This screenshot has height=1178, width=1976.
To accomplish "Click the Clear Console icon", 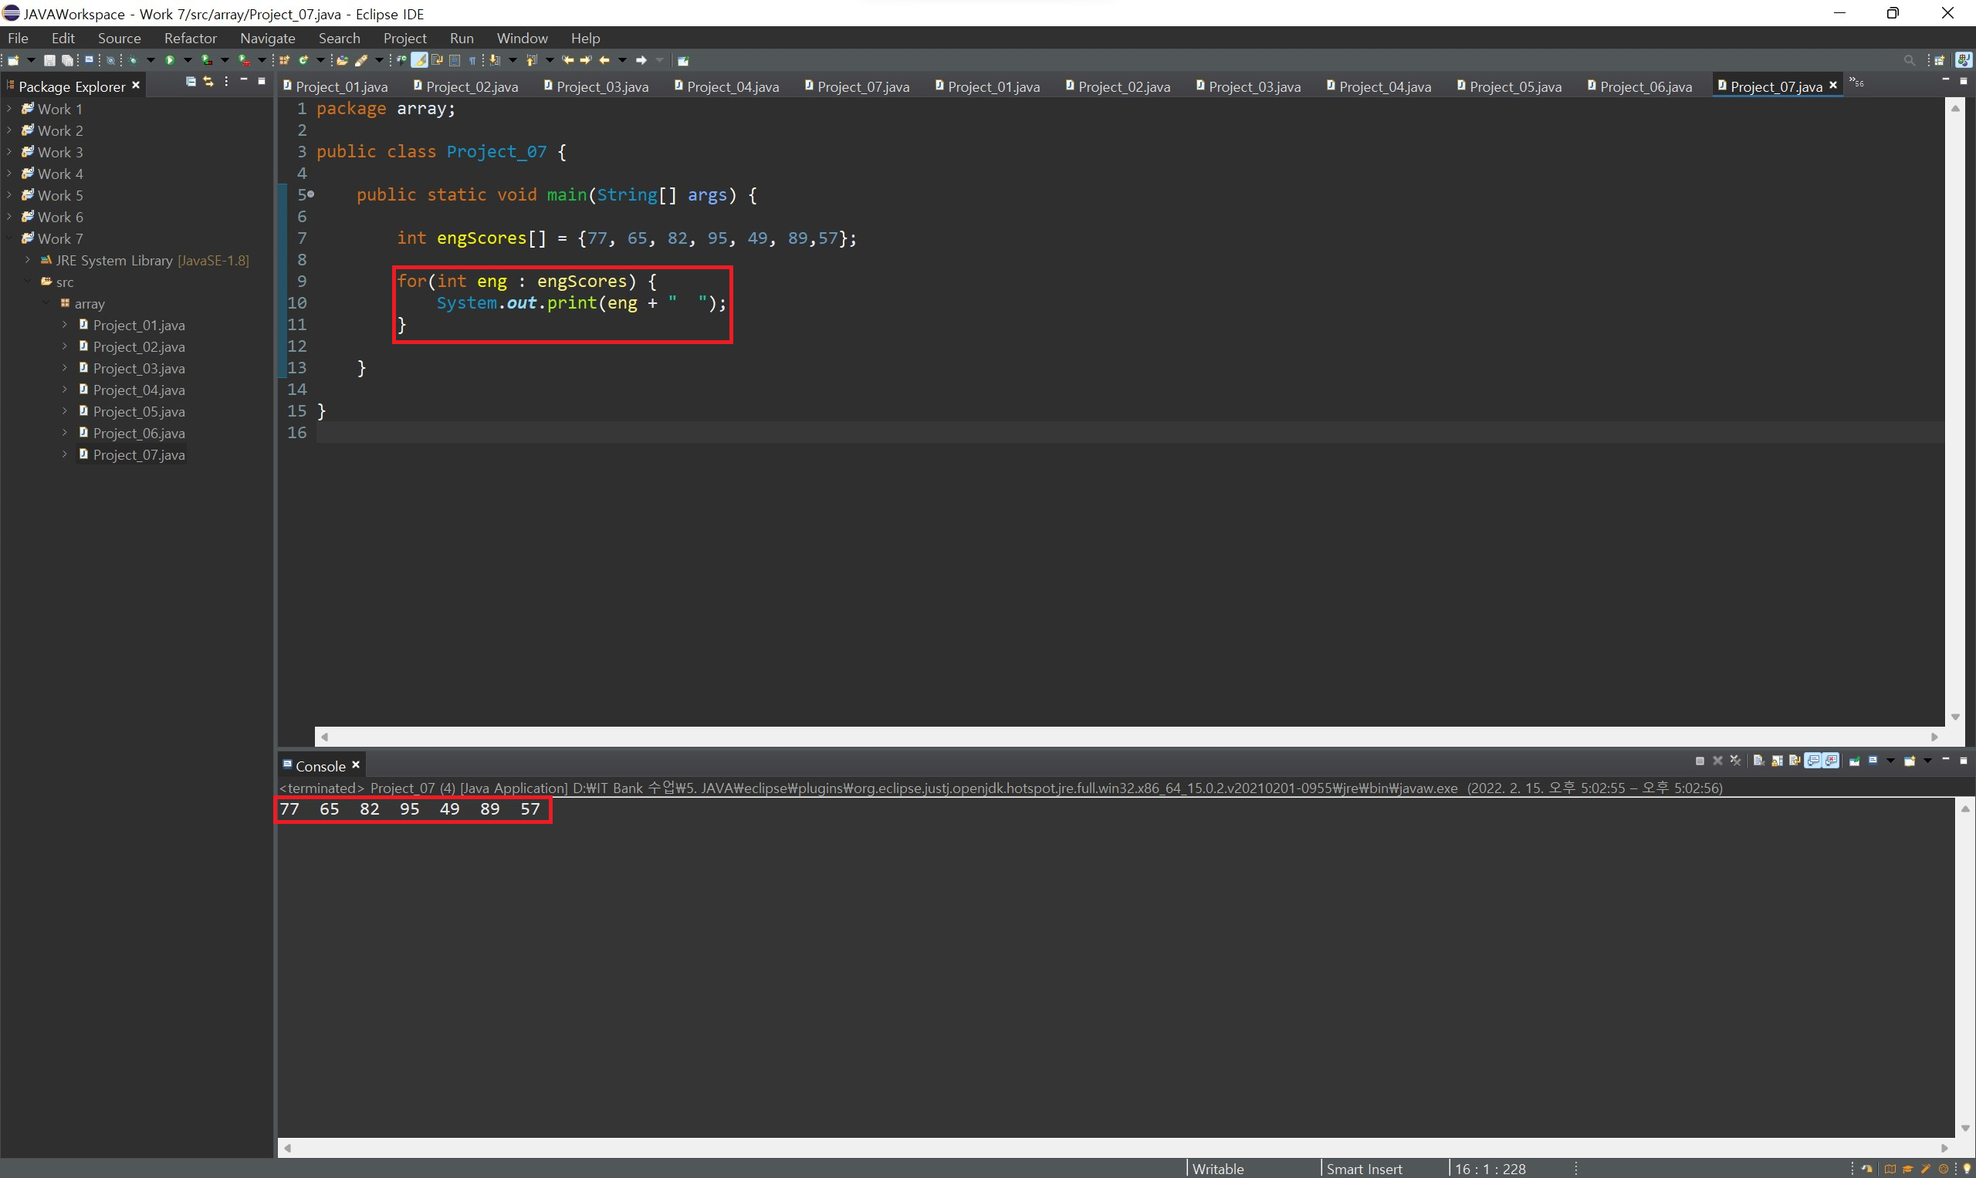I will pos(1759,761).
